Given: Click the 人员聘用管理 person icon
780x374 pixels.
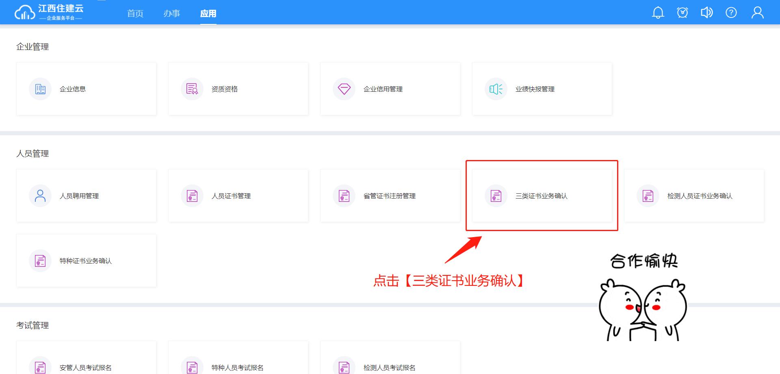Looking at the screenshot, I should pos(40,196).
